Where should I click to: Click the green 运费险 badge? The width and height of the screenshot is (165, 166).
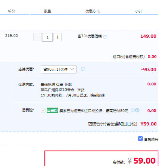click(x=52, y=110)
